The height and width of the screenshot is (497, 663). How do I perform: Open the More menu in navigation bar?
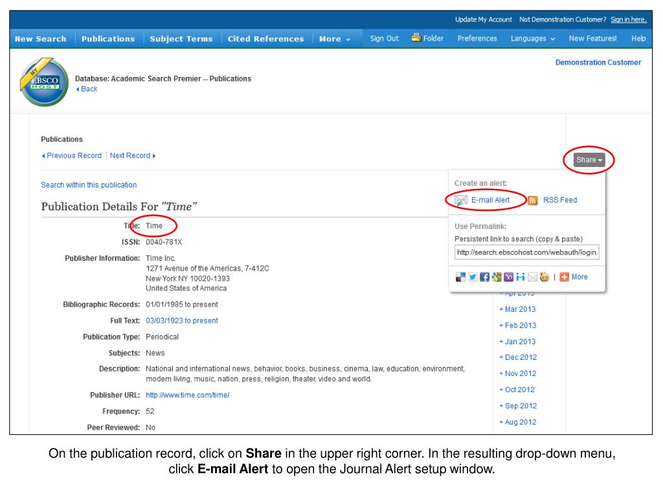(x=335, y=39)
